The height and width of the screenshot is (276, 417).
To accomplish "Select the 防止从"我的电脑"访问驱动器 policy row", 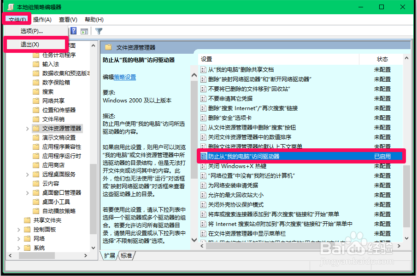I will tap(301, 157).
